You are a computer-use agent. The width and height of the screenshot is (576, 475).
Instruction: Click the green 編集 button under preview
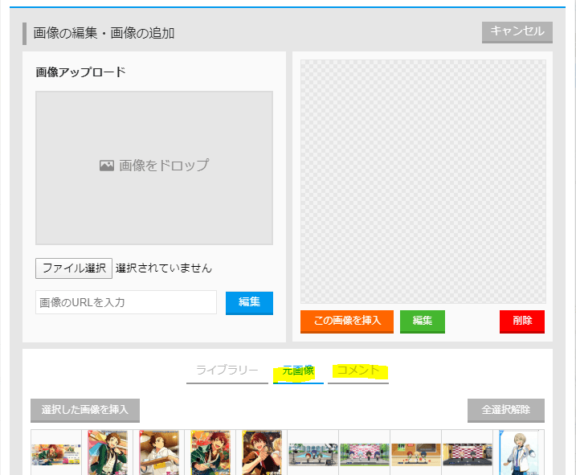point(422,321)
